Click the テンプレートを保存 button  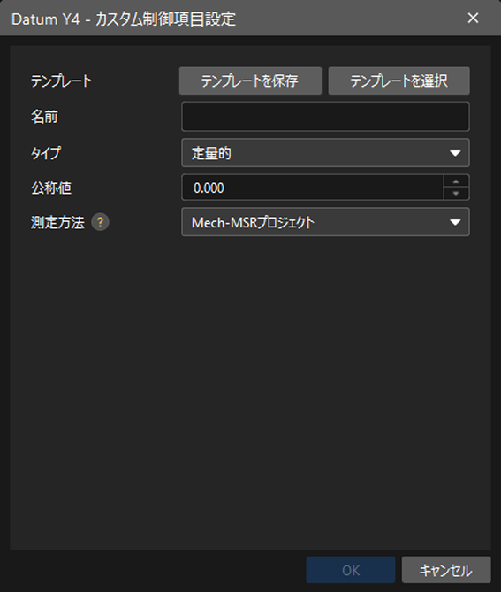click(x=250, y=81)
